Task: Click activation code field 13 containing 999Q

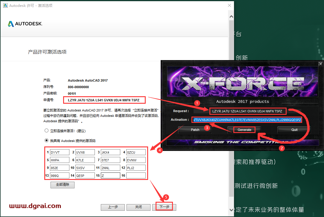Action: [x=60, y=175]
